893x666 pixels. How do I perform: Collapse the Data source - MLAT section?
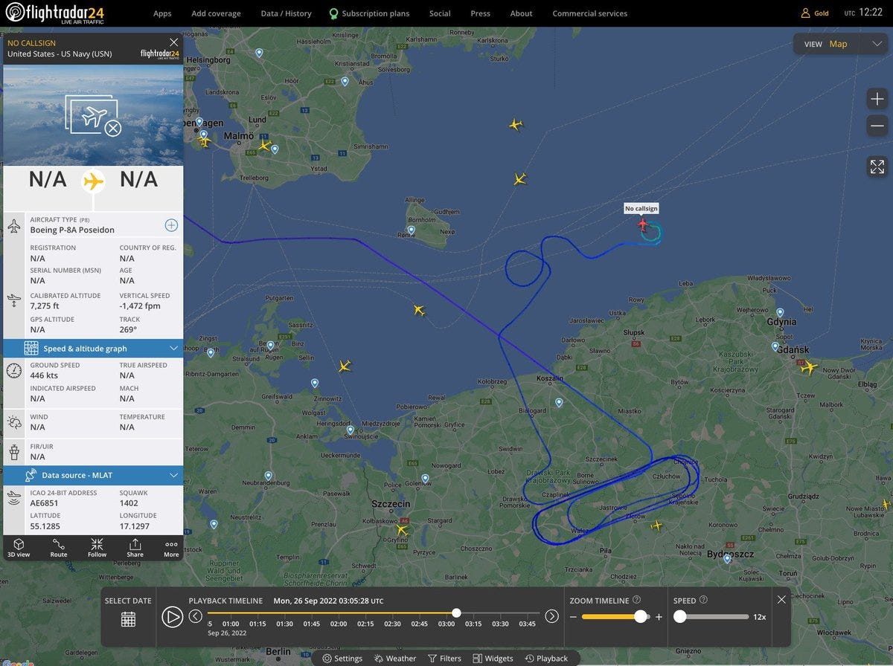(x=93, y=475)
